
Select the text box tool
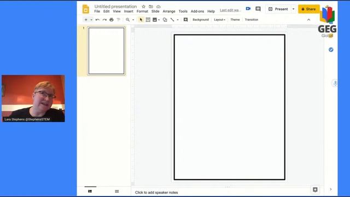[148, 20]
